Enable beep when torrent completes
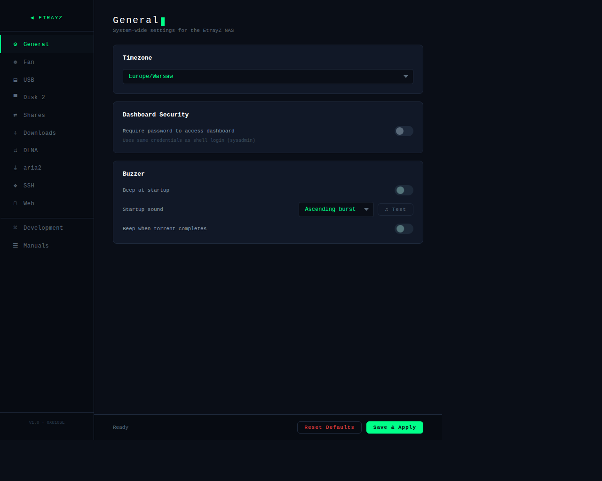 (x=404, y=229)
